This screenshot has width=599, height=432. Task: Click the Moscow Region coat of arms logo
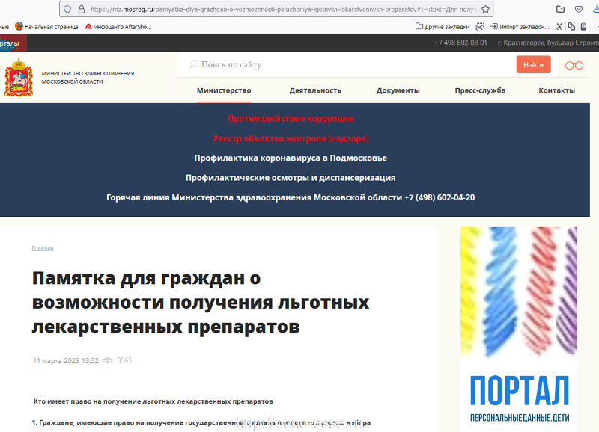click(x=19, y=78)
